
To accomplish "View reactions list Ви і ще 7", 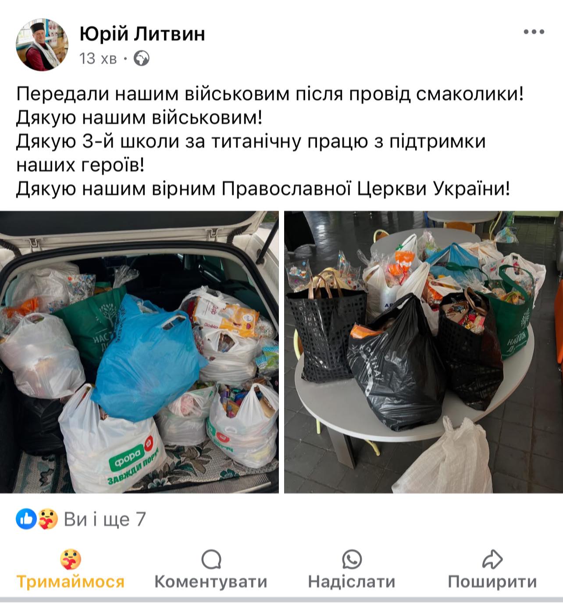I will 105,519.
